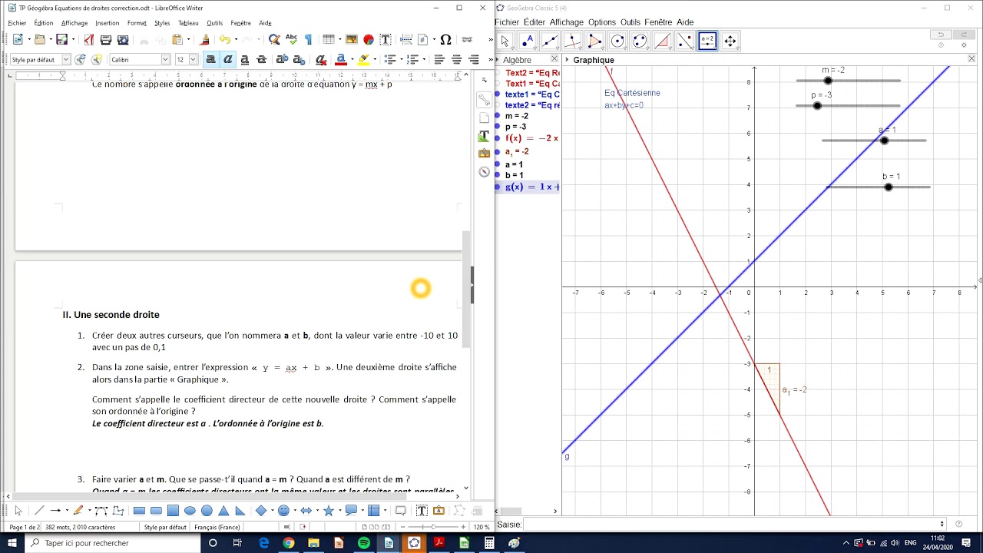Open the Calibri font name dropdown
This screenshot has width=983, height=553.
165,59
